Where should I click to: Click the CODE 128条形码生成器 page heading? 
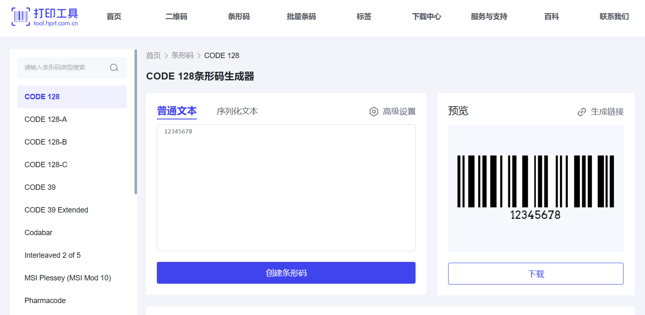200,76
